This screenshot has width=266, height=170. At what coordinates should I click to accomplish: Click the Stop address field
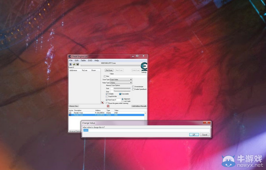click(x=121, y=91)
